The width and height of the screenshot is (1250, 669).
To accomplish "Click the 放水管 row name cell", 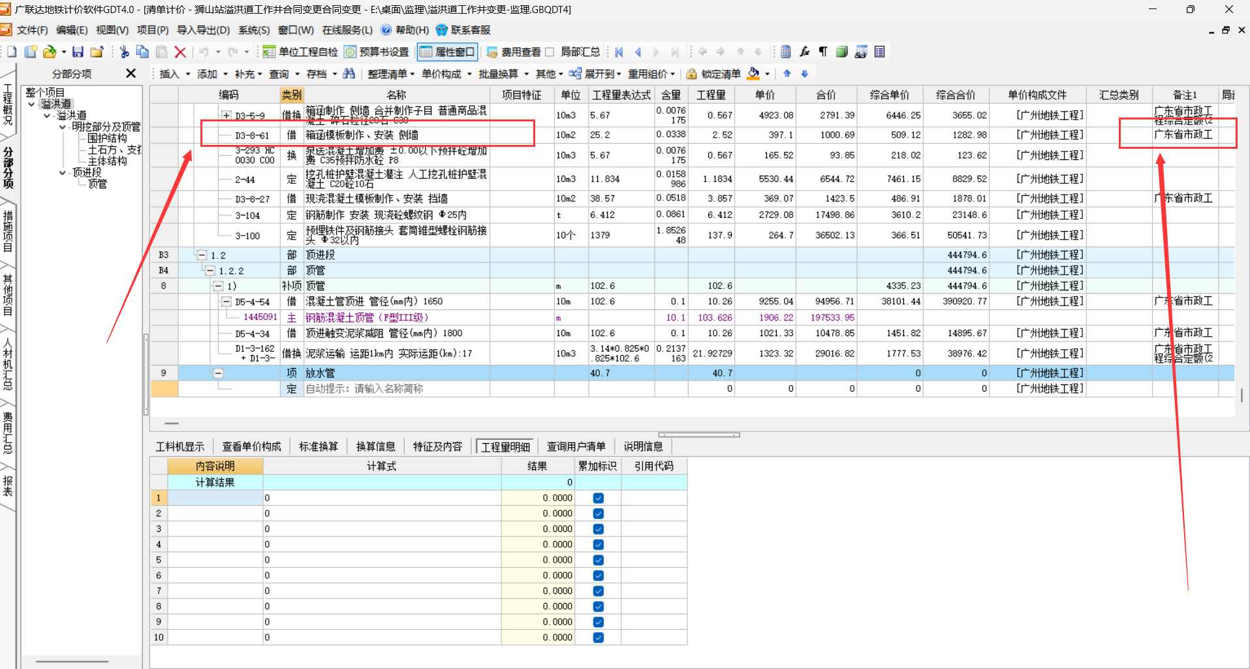I will pyautogui.click(x=397, y=373).
